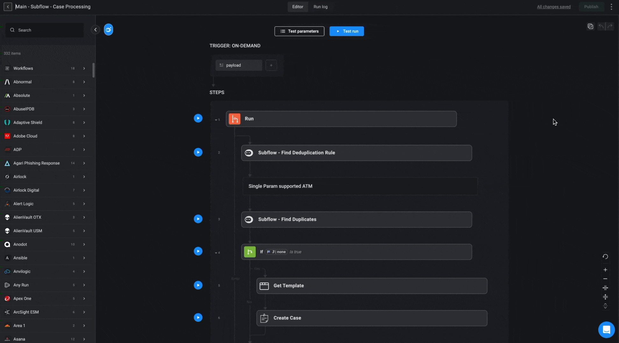
Task: Click the sidebar Search field
Action: click(45, 30)
